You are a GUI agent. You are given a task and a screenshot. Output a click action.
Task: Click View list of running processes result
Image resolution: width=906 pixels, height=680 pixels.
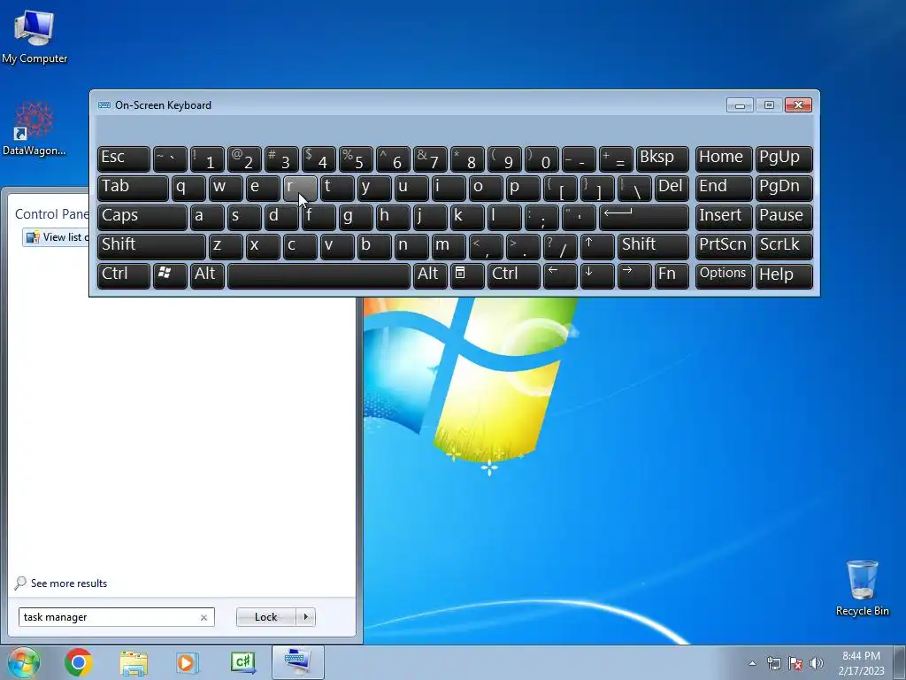click(58, 237)
